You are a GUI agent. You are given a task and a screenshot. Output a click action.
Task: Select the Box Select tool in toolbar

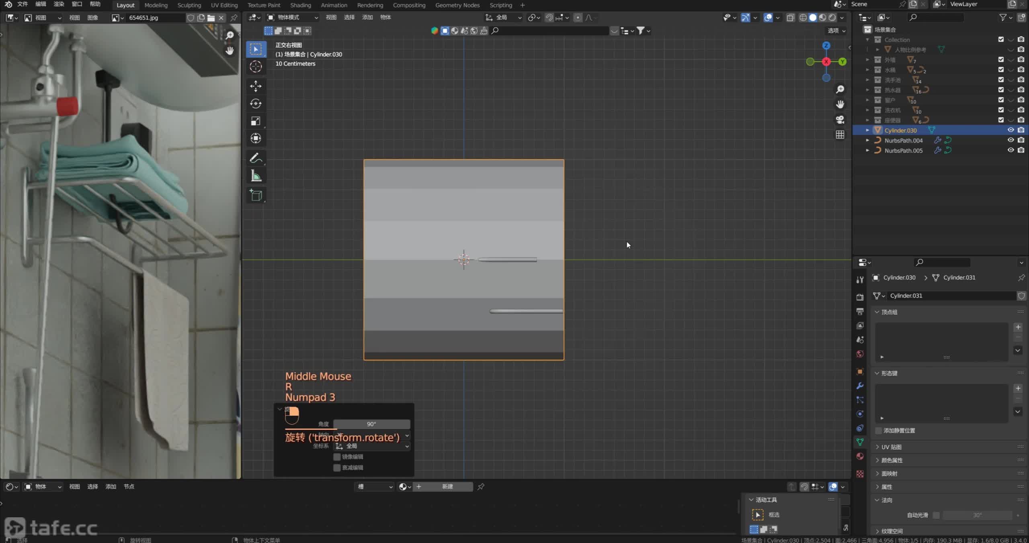pyautogui.click(x=256, y=49)
